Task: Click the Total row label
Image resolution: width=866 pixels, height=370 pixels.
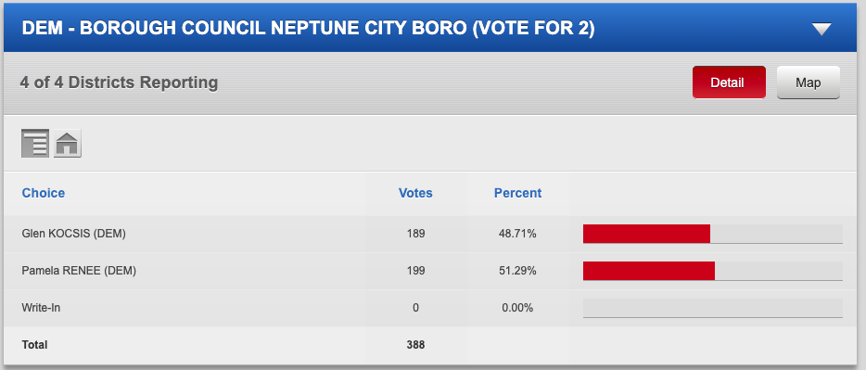Action: tap(34, 345)
